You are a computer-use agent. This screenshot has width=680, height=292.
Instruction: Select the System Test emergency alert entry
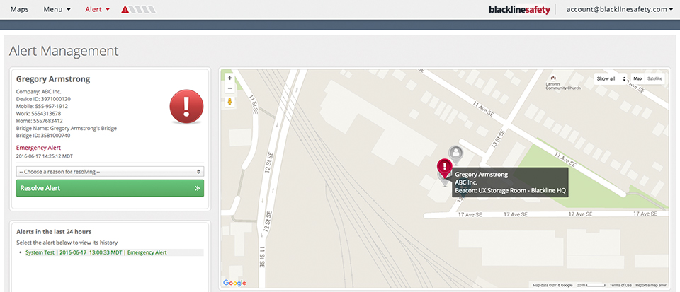[x=96, y=252]
